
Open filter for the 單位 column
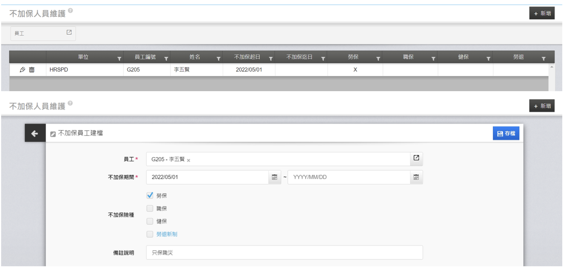tap(119, 59)
